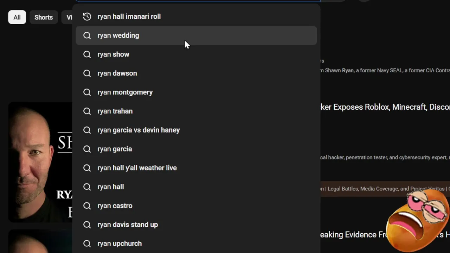
Task: Select the 'ryan hall imanari roll' history suggestion
Action: (x=196, y=17)
